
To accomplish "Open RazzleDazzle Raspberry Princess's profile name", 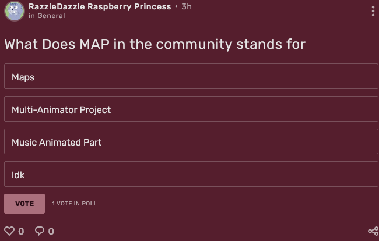I will (x=100, y=6).
